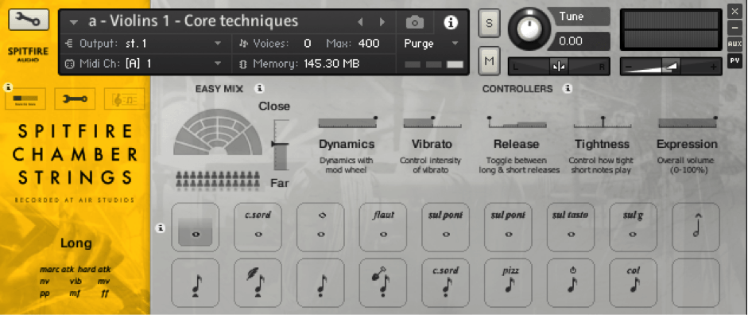Select the short c.sord staccato articulation

pos(446,283)
